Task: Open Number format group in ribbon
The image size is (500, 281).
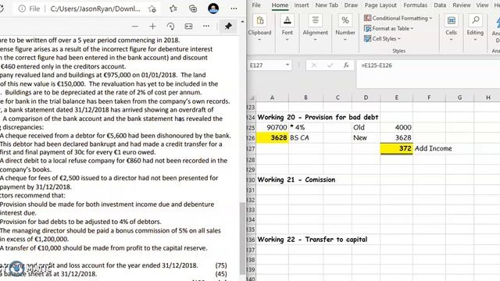Action: click(x=345, y=28)
